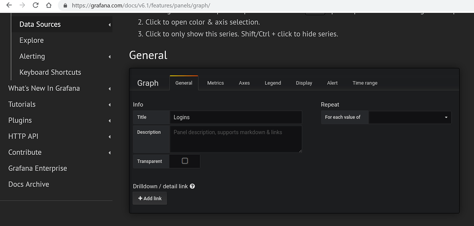Go to browser home icon
Viewport: 474px width, 226px height.
pyautogui.click(x=49, y=6)
